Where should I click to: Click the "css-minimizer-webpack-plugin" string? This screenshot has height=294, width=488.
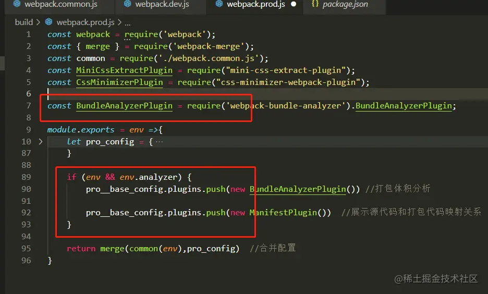[x=288, y=82]
